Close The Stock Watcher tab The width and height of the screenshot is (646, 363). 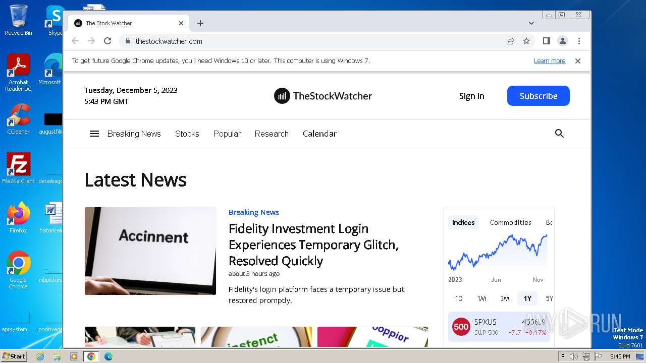click(x=181, y=23)
